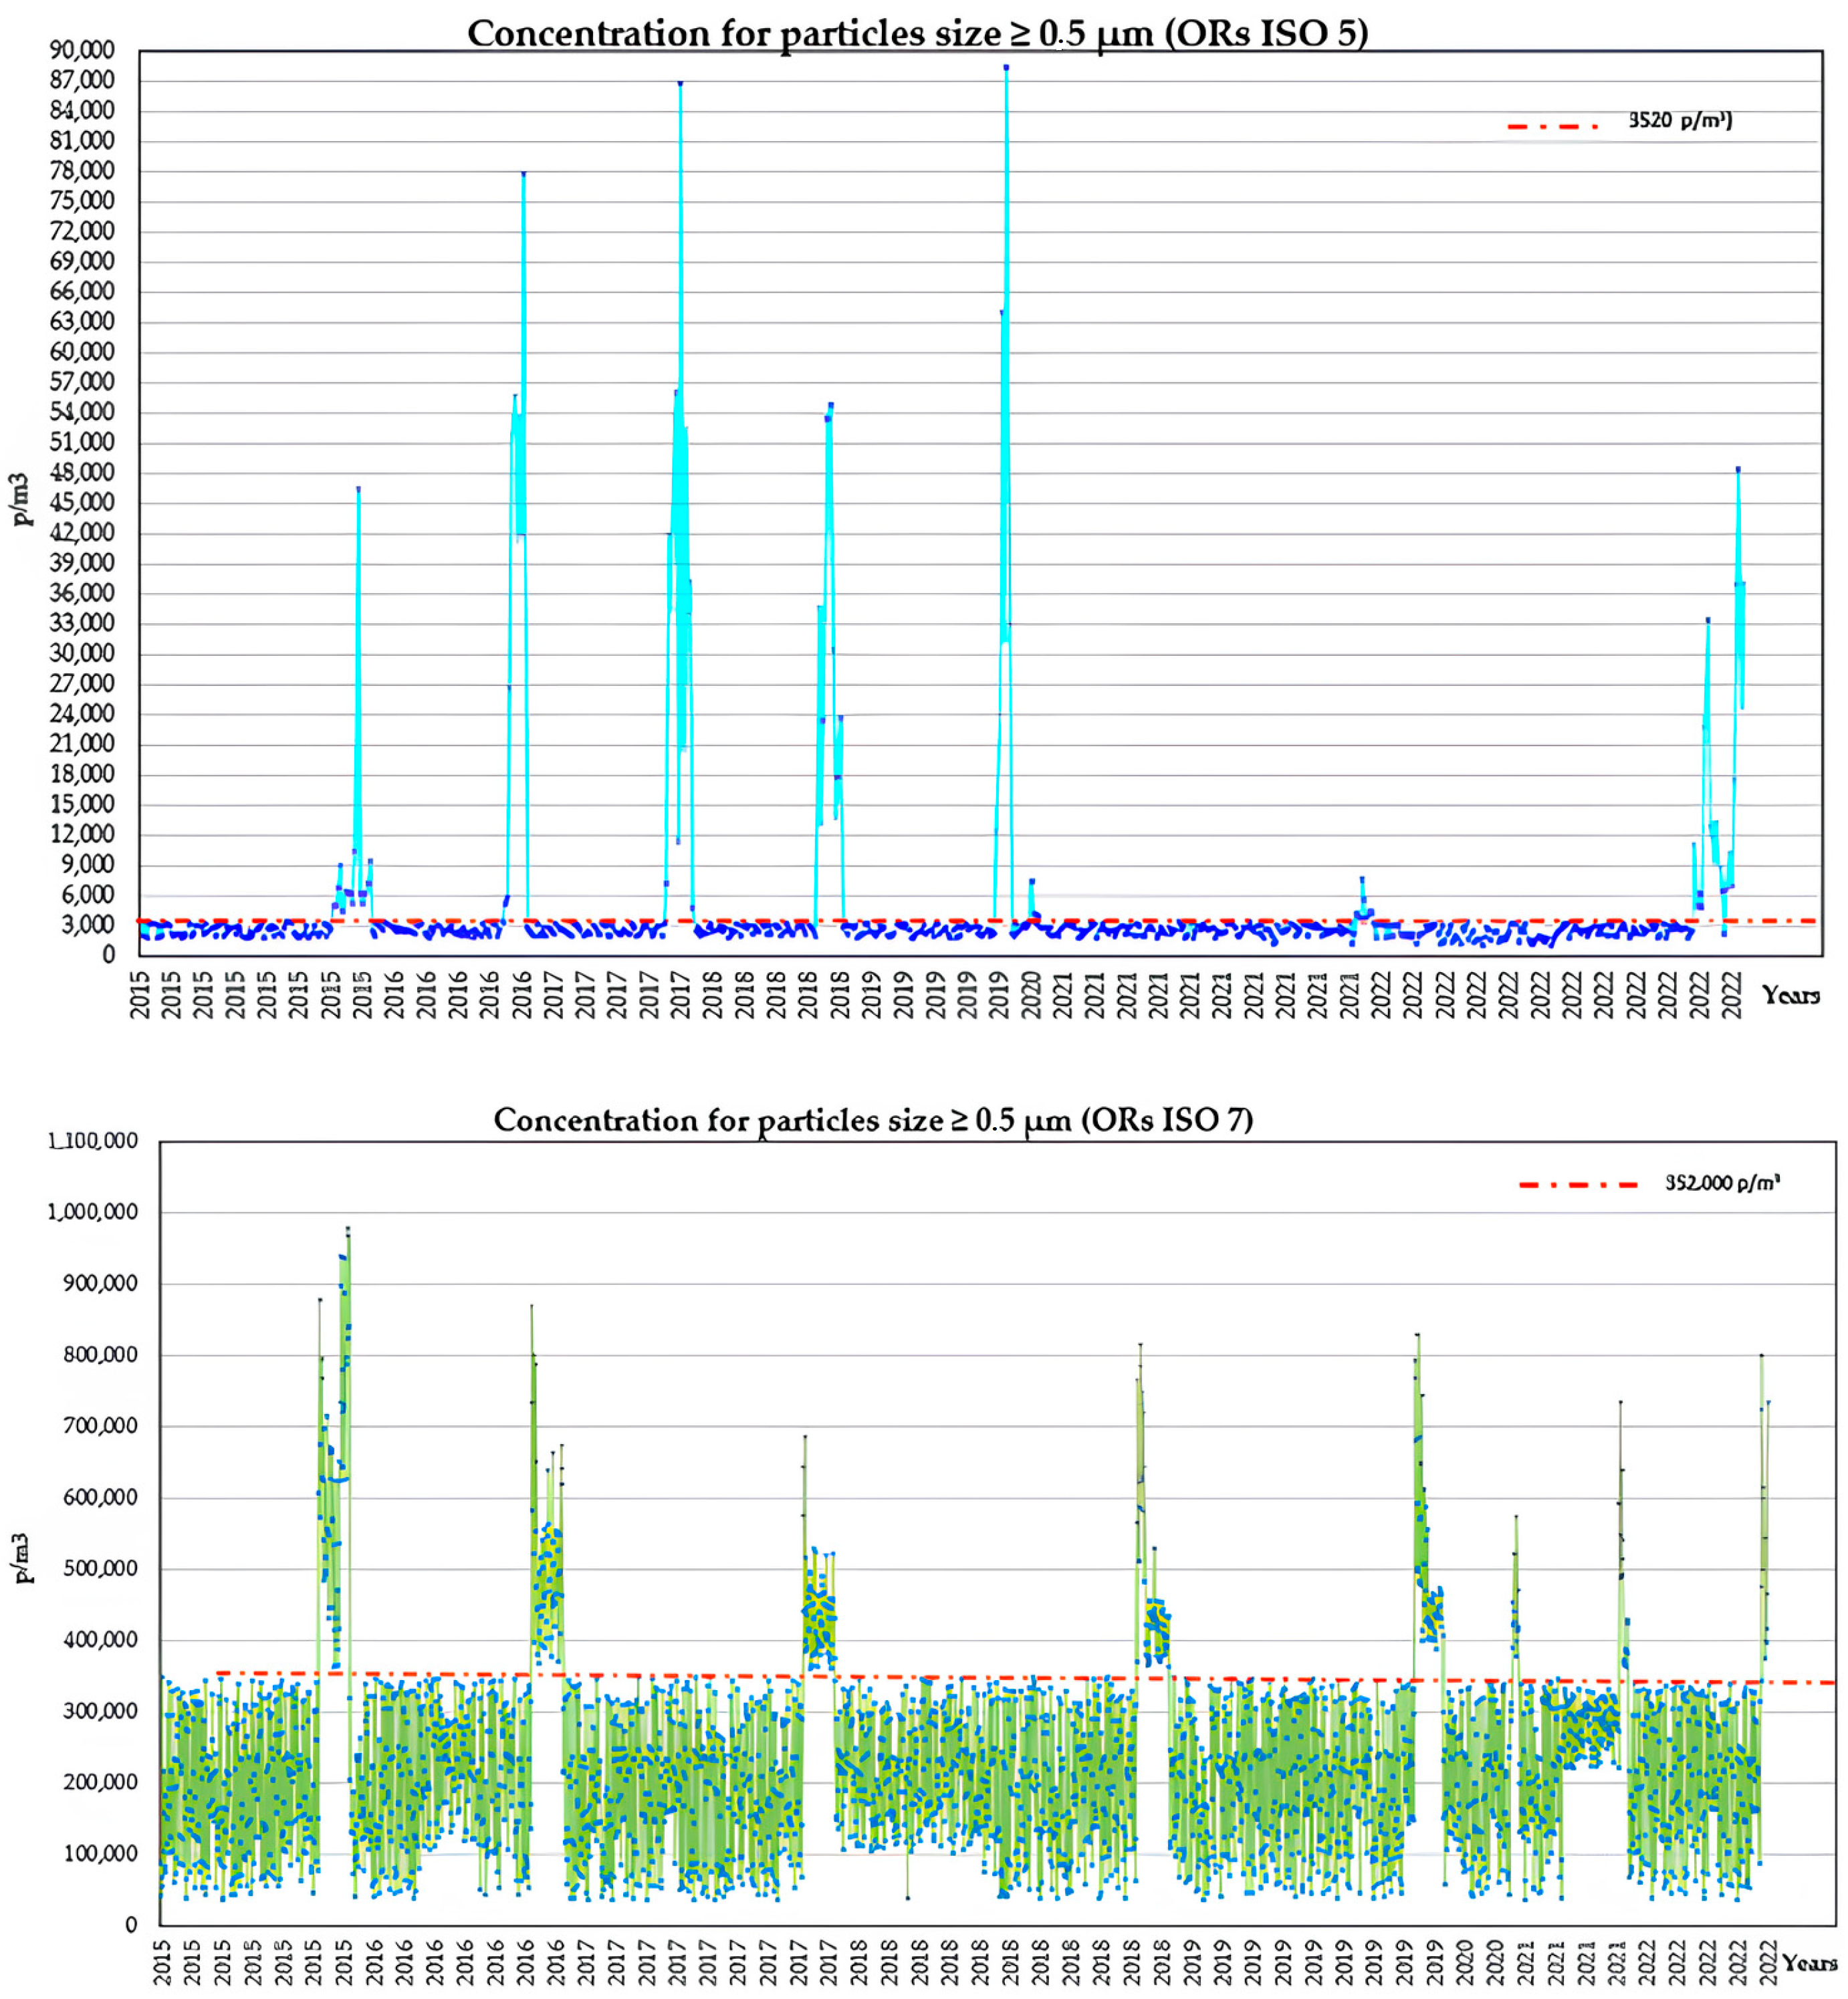Click the tallest 2019 peak in top chart
The width and height of the screenshot is (1848, 1999).
point(1006,69)
